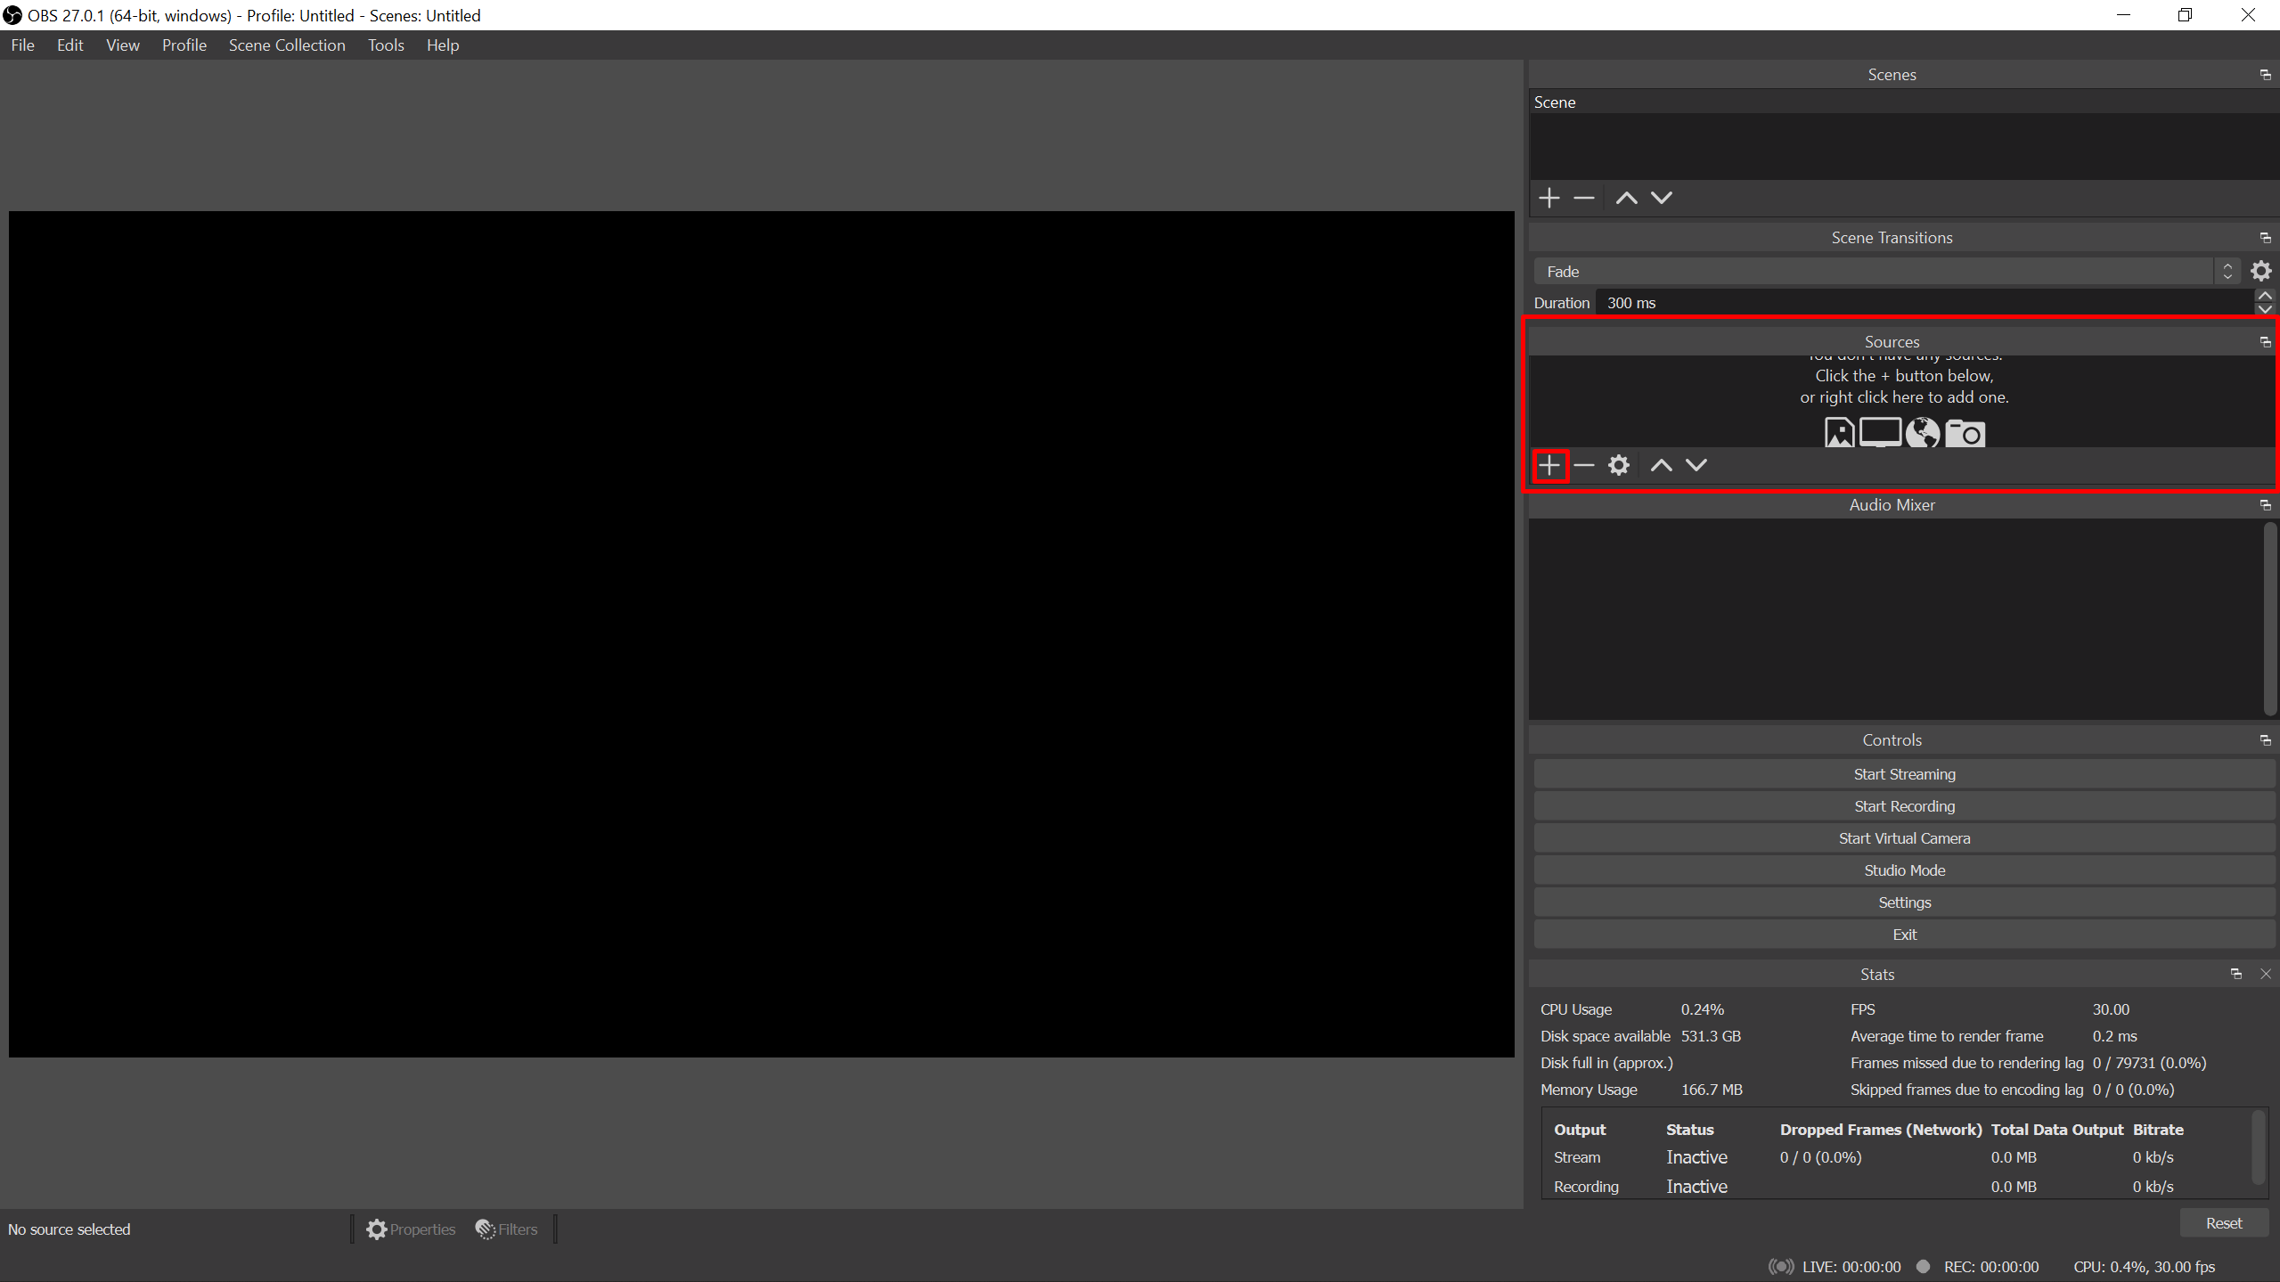Click the Recording row 'Inactive' status
Image resolution: width=2280 pixels, height=1282 pixels.
(x=1696, y=1187)
